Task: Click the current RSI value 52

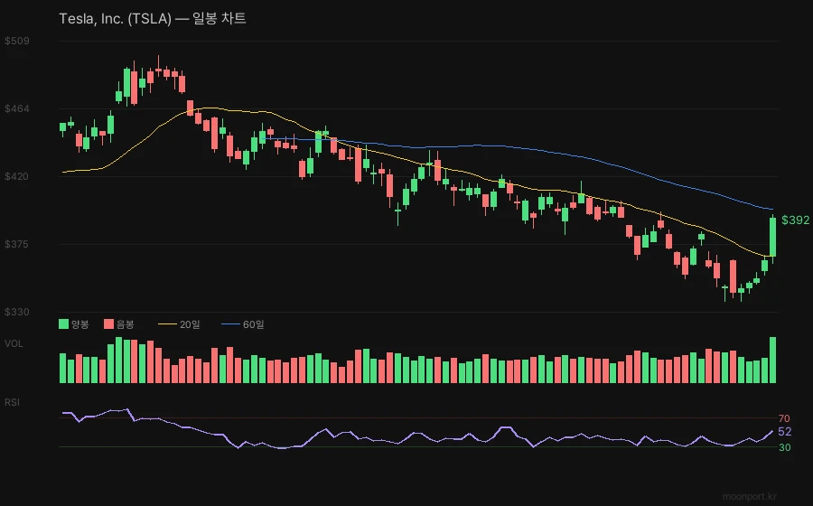Action: point(784,432)
